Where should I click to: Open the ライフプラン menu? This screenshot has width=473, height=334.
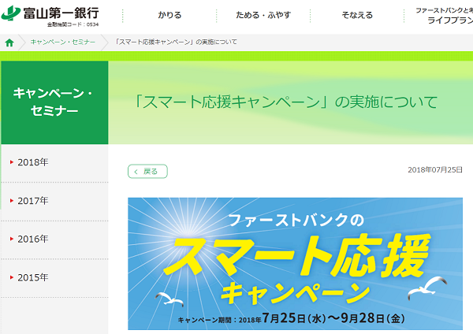[x=444, y=16]
